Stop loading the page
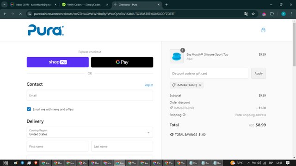Image resolution: width=296 pixels, height=166 pixels. [x=20, y=14]
